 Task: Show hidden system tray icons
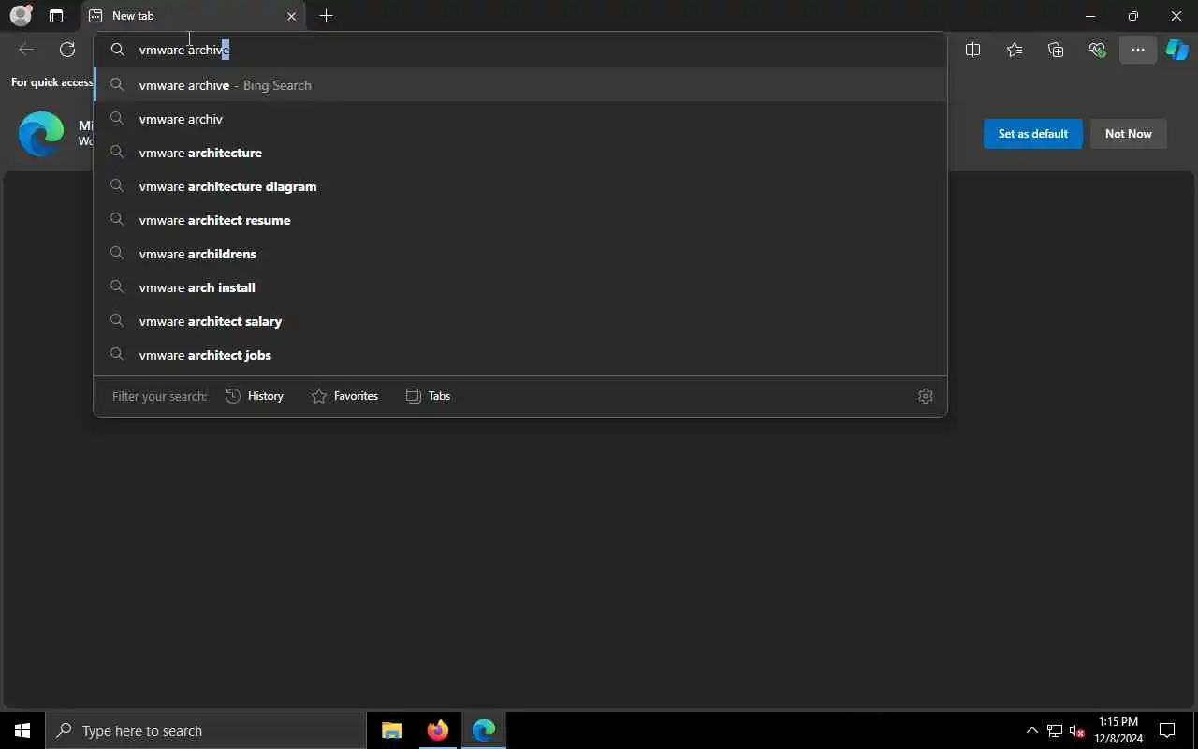tap(1031, 730)
